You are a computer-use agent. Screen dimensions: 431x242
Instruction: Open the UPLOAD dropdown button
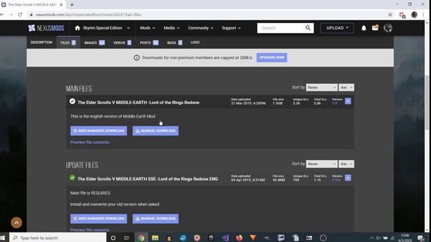[337, 28]
